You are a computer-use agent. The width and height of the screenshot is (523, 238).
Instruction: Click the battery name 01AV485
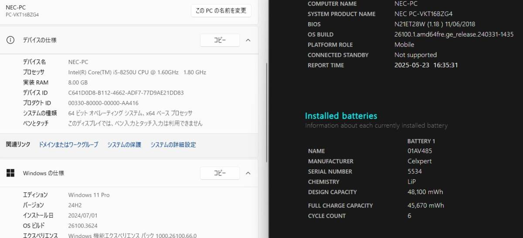coord(420,151)
